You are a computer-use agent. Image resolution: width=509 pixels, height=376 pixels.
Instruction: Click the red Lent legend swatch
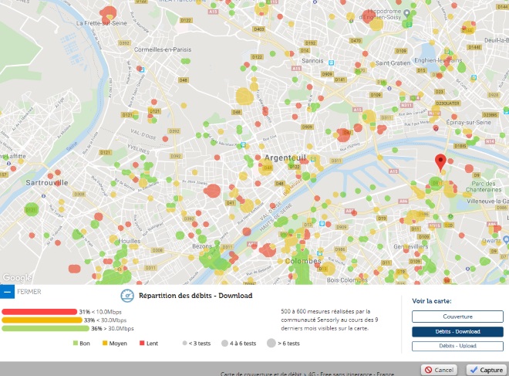click(143, 343)
